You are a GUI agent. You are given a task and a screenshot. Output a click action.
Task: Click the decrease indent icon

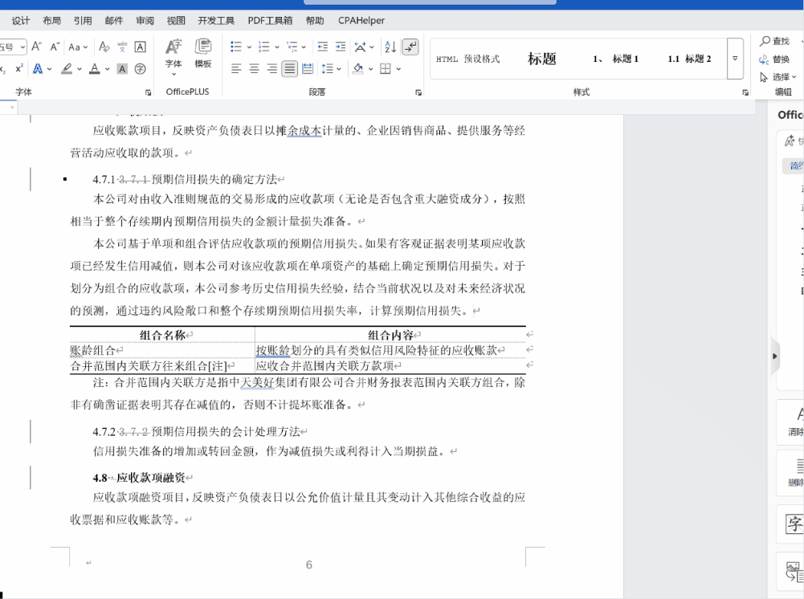tap(323, 47)
